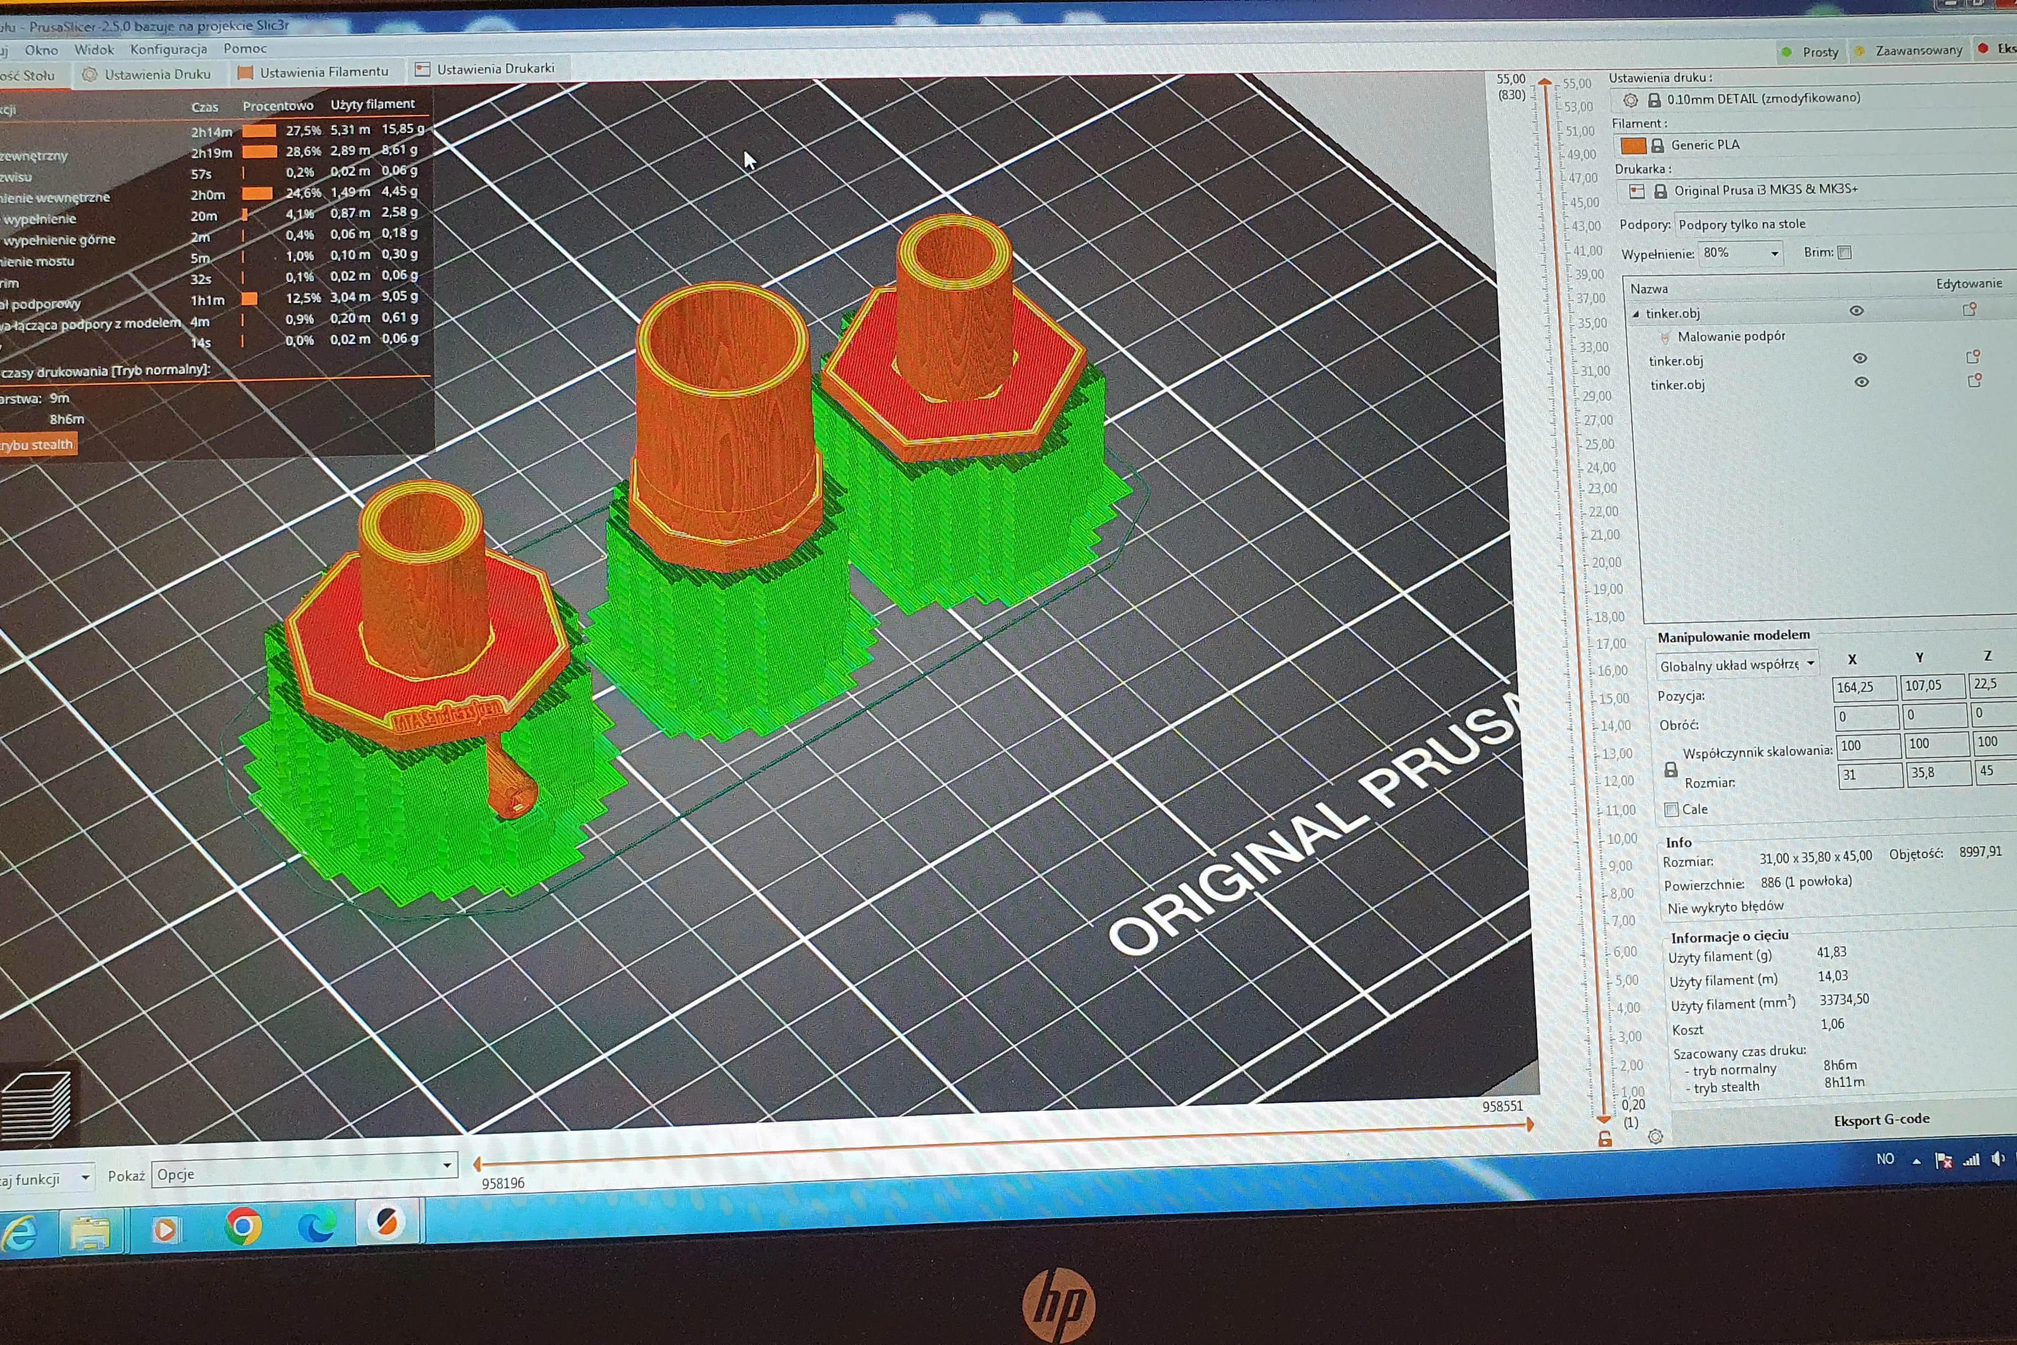Screen dimensions: 2017x1345
Task: Click the orange Generic PLA color swatch
Action: tap(1633, 146)
